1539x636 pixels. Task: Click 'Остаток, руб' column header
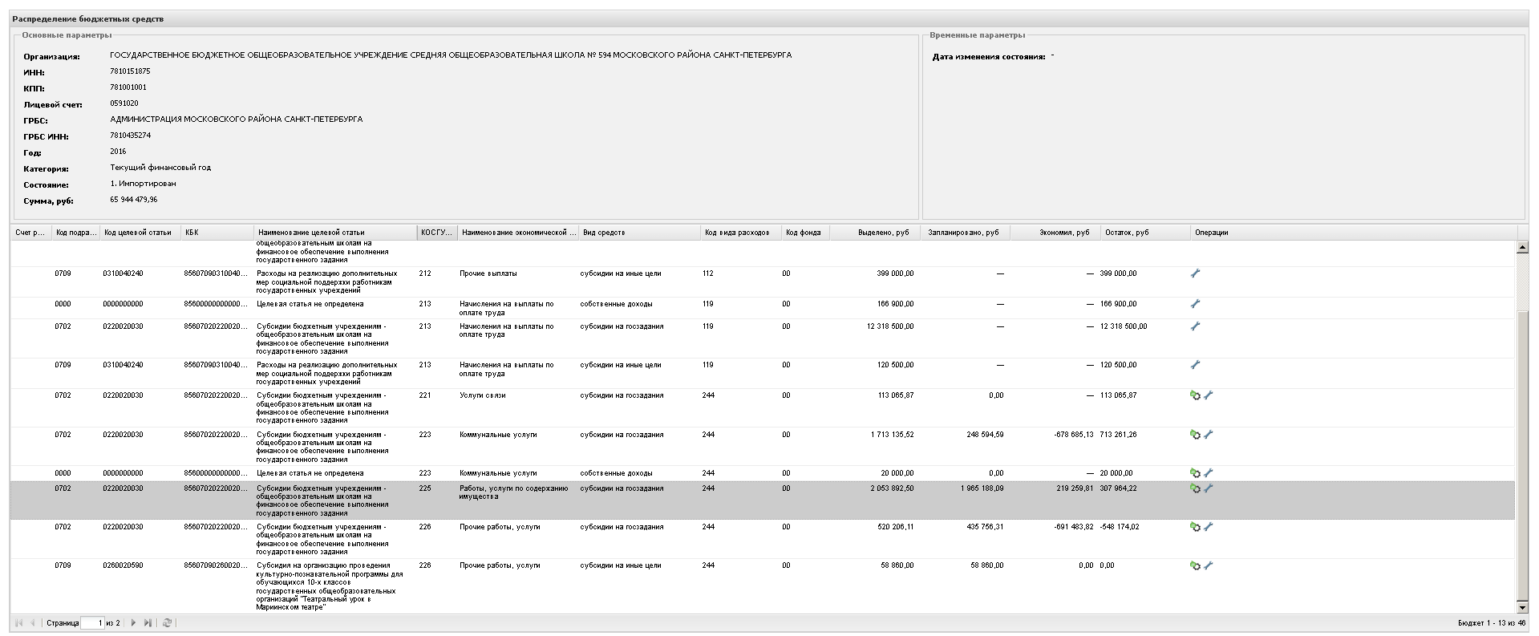(1145, 233)
